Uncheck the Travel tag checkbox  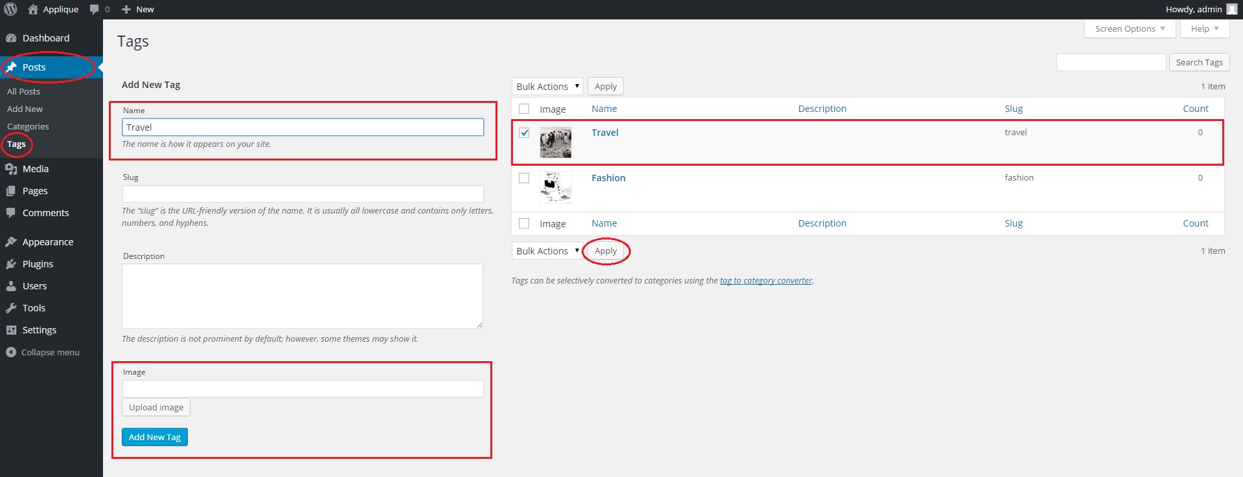[524, 133]
